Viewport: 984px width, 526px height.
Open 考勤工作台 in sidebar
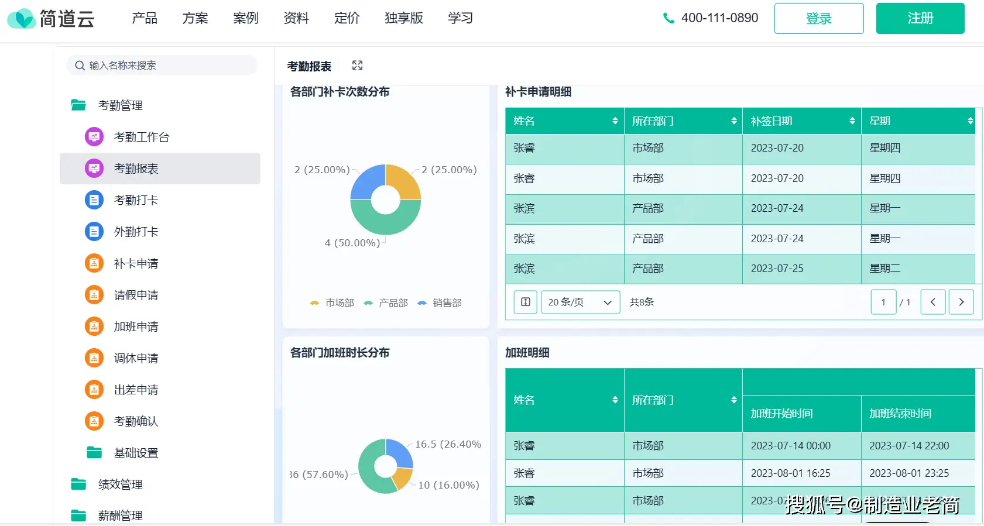(x=160, y=137)
